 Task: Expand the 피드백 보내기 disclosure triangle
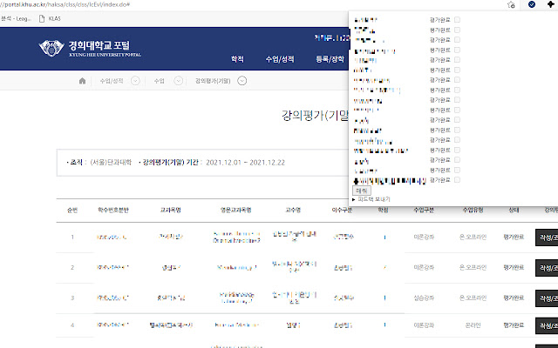tap(354, 199)
